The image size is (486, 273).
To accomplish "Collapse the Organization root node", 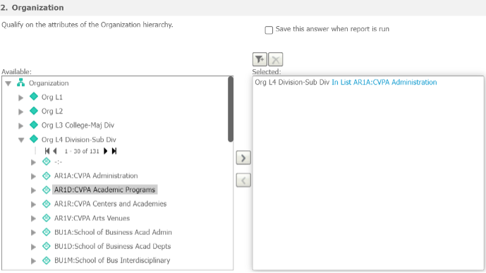I will pos(8,83).
